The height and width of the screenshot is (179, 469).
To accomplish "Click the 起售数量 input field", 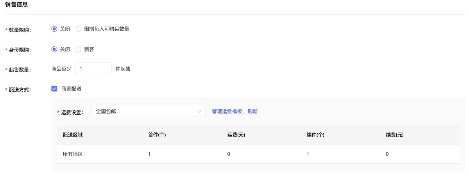I will click(93, 69).
